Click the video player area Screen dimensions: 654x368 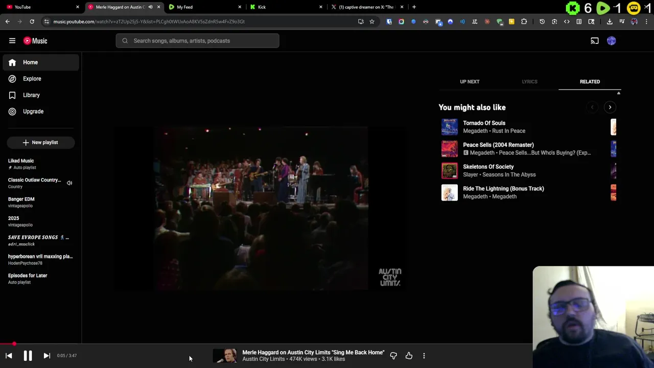tap(261, 209)
